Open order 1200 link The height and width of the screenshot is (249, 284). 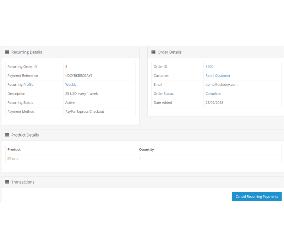click(x=209, y=67)
